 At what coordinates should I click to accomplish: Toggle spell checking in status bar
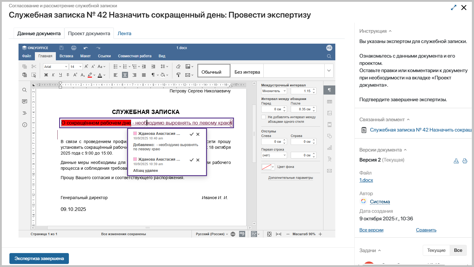[242, 234]
